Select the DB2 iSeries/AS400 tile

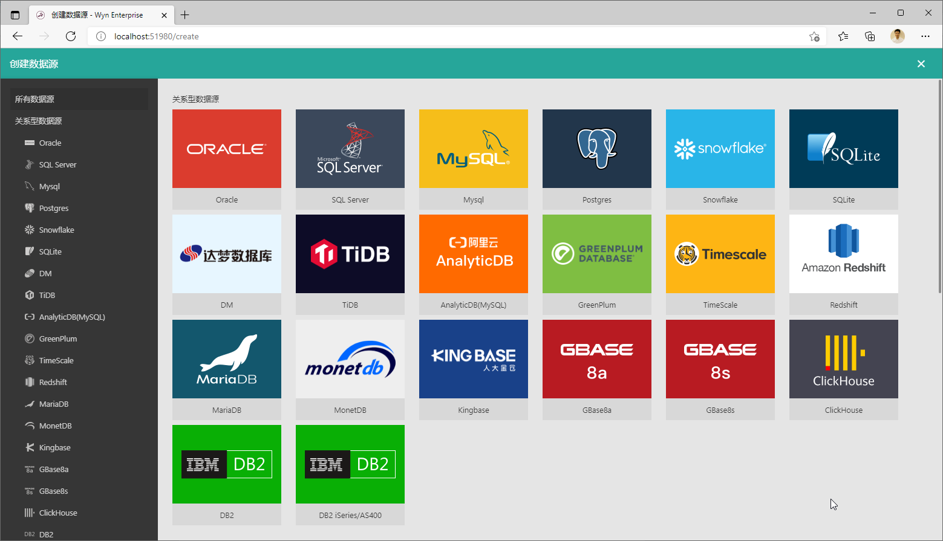(x=350, y=475)
